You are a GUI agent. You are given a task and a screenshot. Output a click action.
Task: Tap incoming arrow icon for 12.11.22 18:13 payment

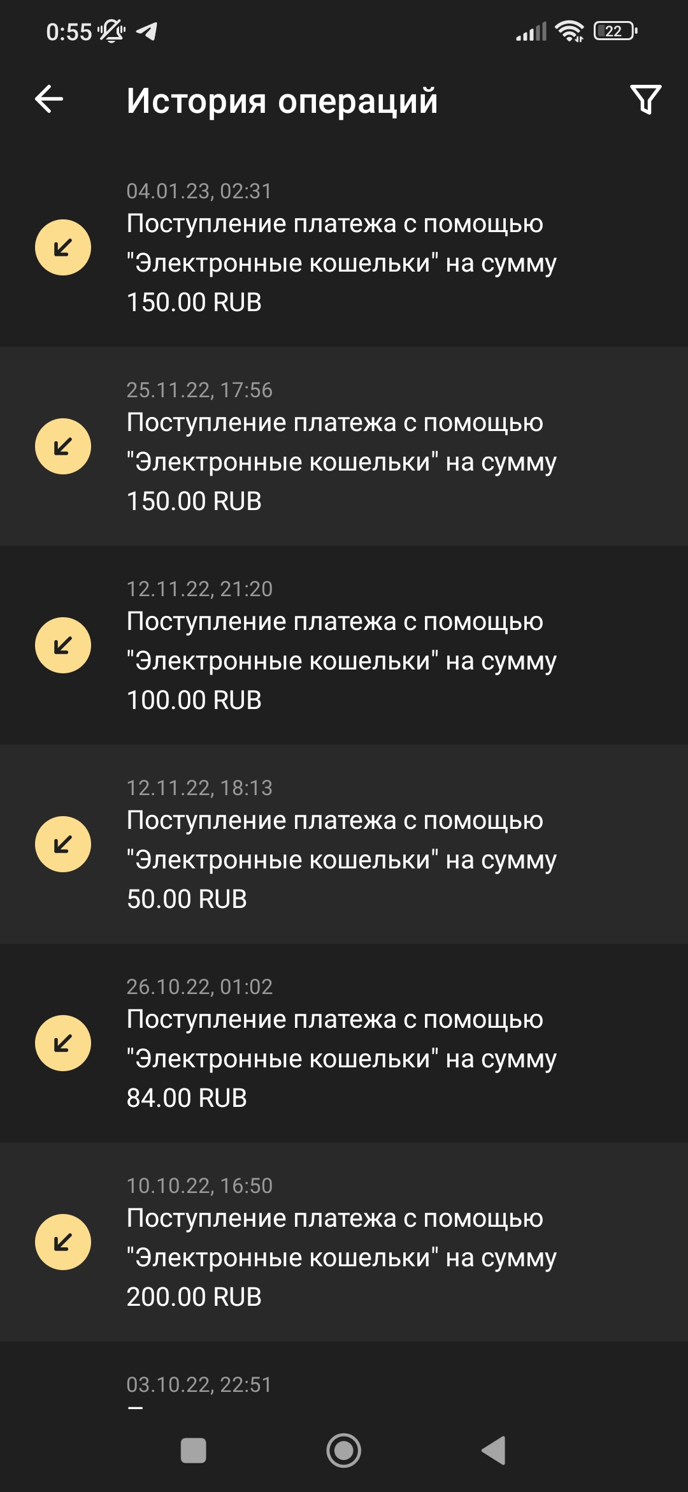[x=63, y=844]
